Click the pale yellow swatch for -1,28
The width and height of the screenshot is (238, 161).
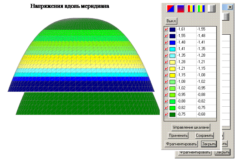172,62
